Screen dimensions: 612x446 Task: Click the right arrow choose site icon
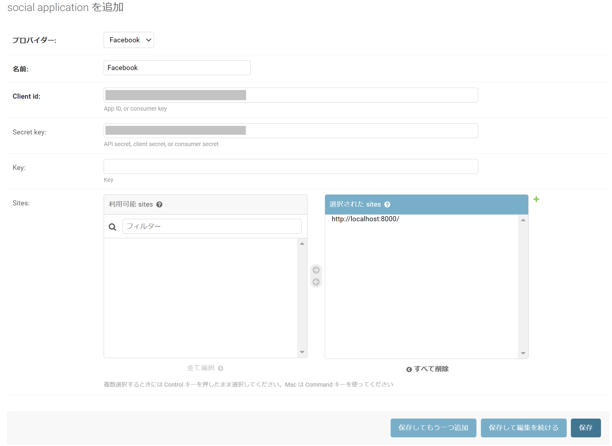(316, 270)
